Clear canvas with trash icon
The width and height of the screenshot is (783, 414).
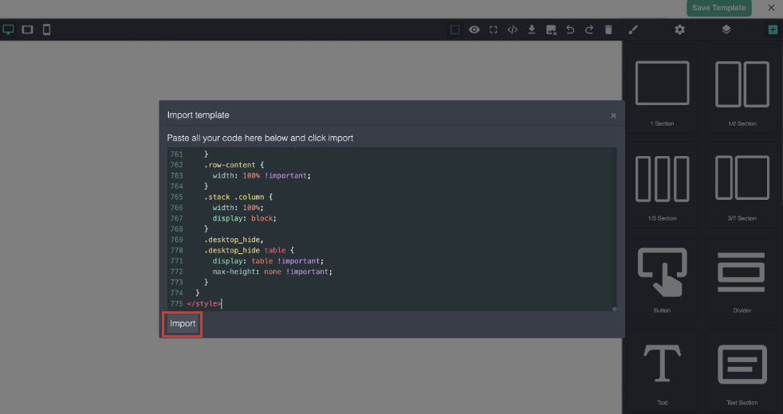coord(608,29)
